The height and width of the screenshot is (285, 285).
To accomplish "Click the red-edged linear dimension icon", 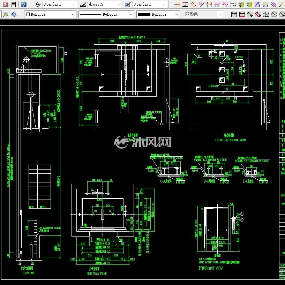I will tap(242, 14).
